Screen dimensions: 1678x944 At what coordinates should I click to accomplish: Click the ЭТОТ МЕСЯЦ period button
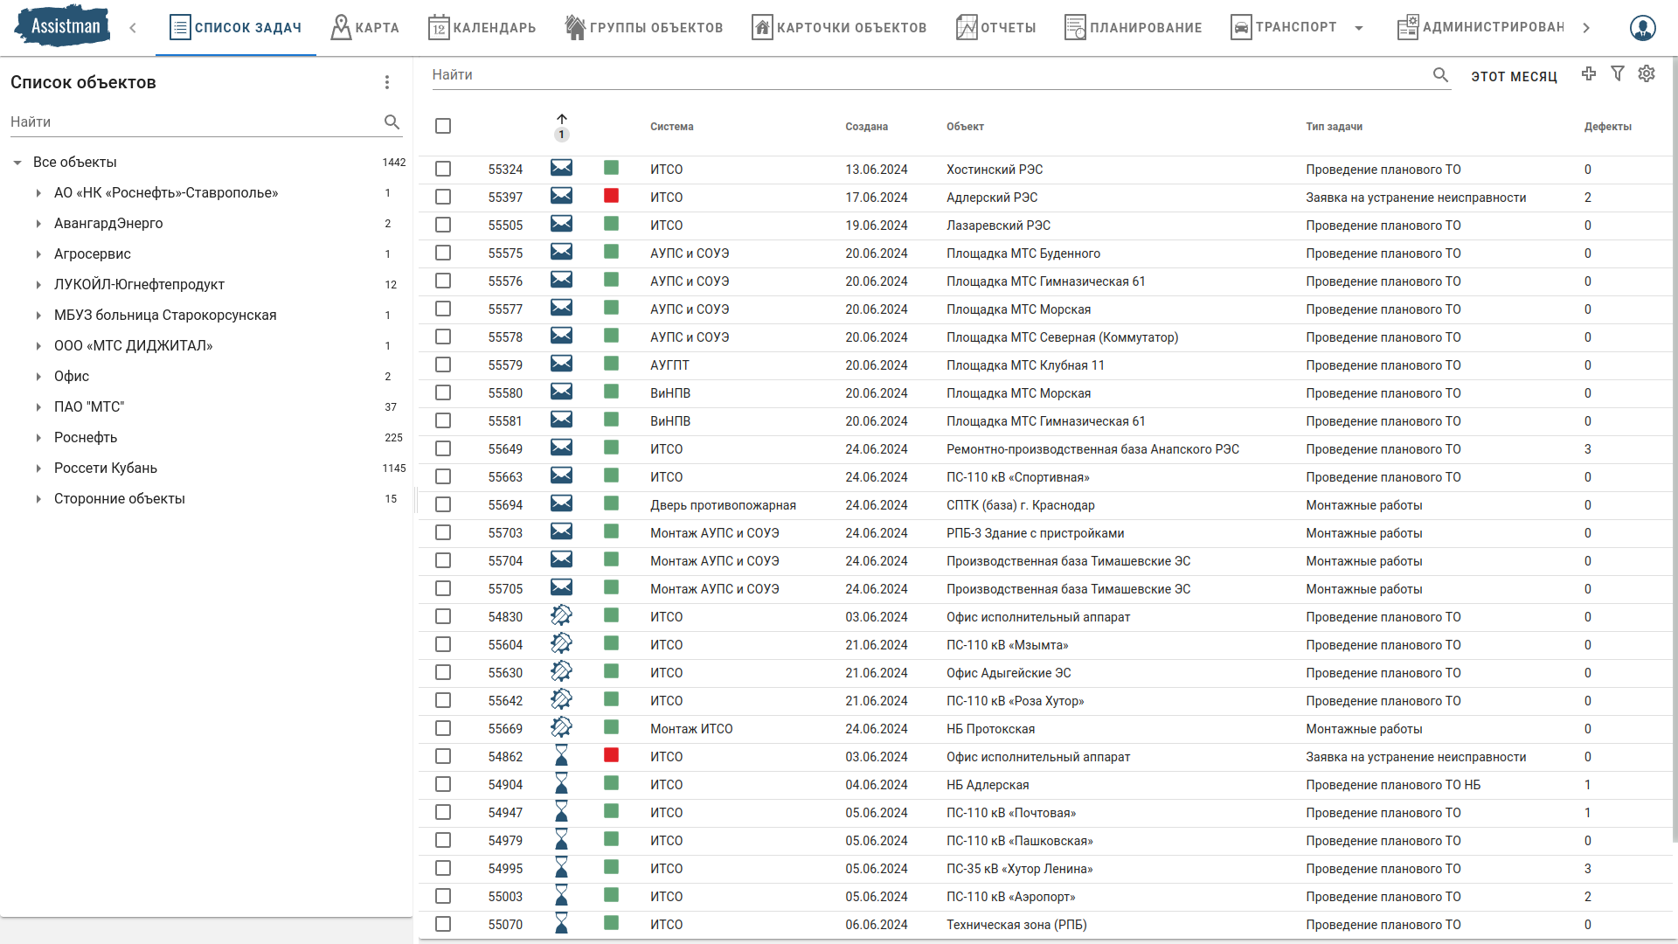pyautogui.click(x=1514, y=77)
